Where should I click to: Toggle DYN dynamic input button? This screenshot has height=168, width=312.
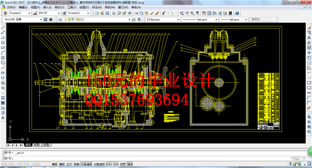116,164
